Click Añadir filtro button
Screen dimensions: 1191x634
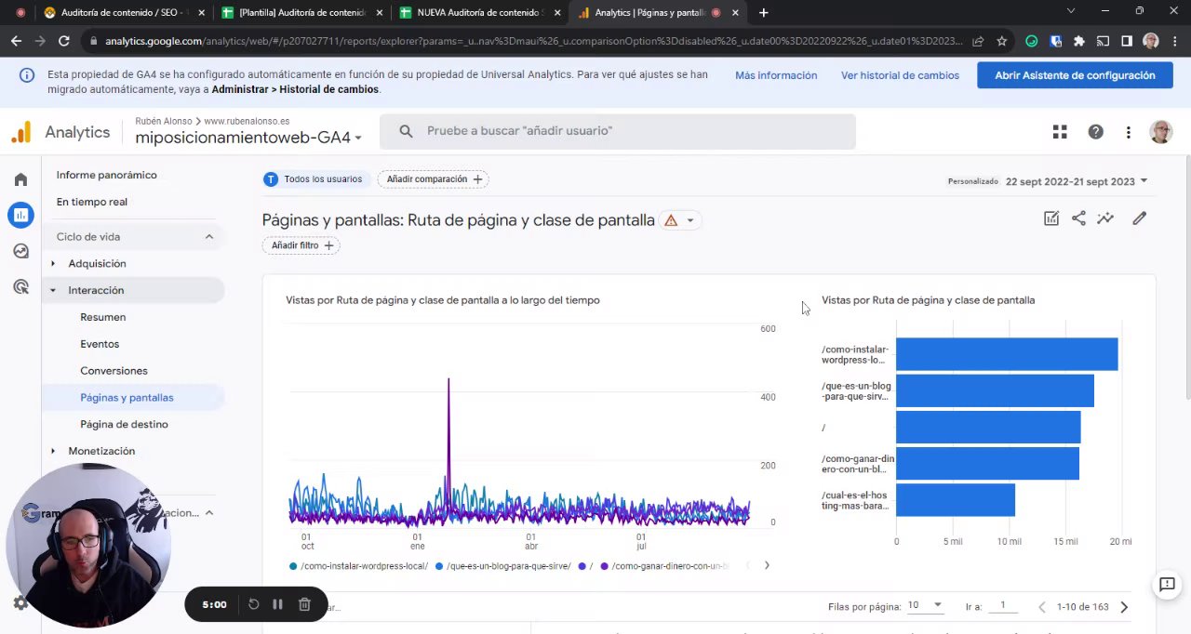(301, 245)
